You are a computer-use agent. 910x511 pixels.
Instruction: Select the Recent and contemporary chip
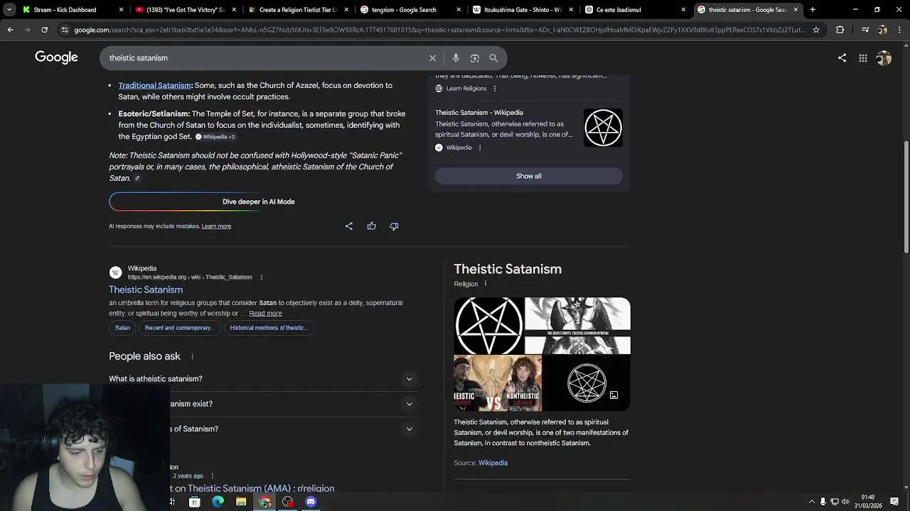[x=178, y=328]
